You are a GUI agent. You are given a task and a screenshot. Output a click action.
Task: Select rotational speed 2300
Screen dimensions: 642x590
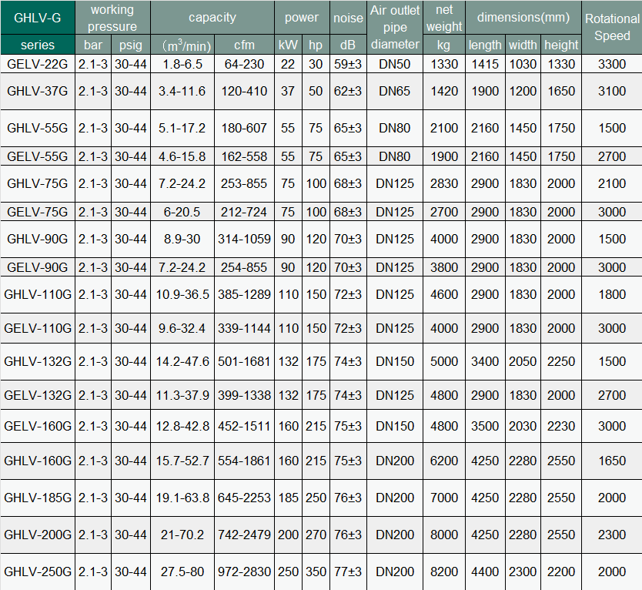(612, 535)
